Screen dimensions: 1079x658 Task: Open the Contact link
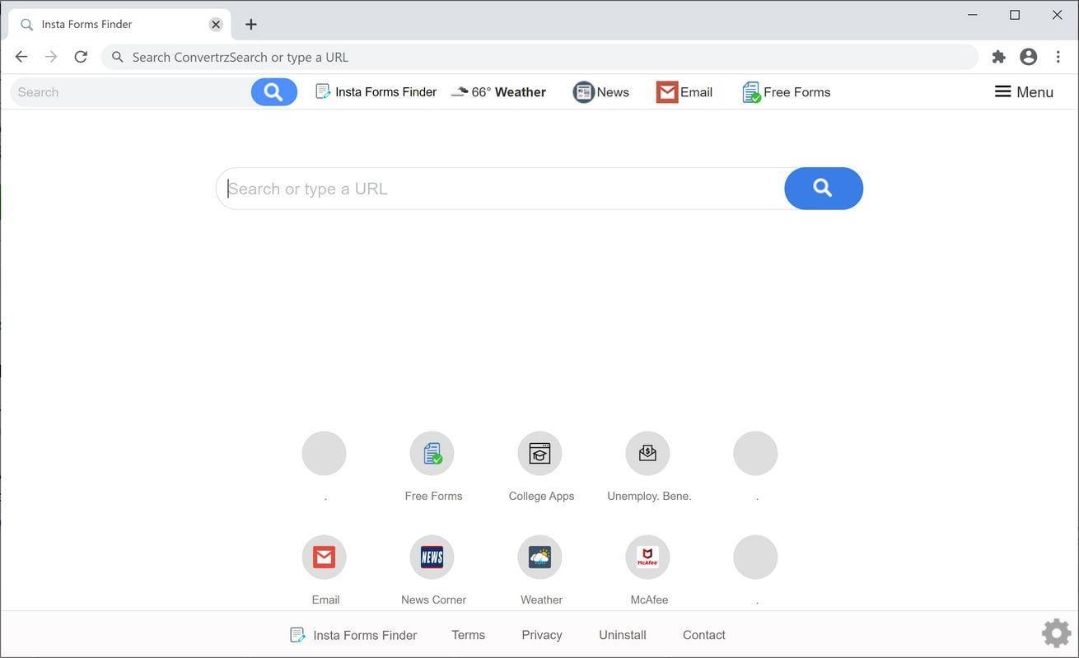[704, 635]
